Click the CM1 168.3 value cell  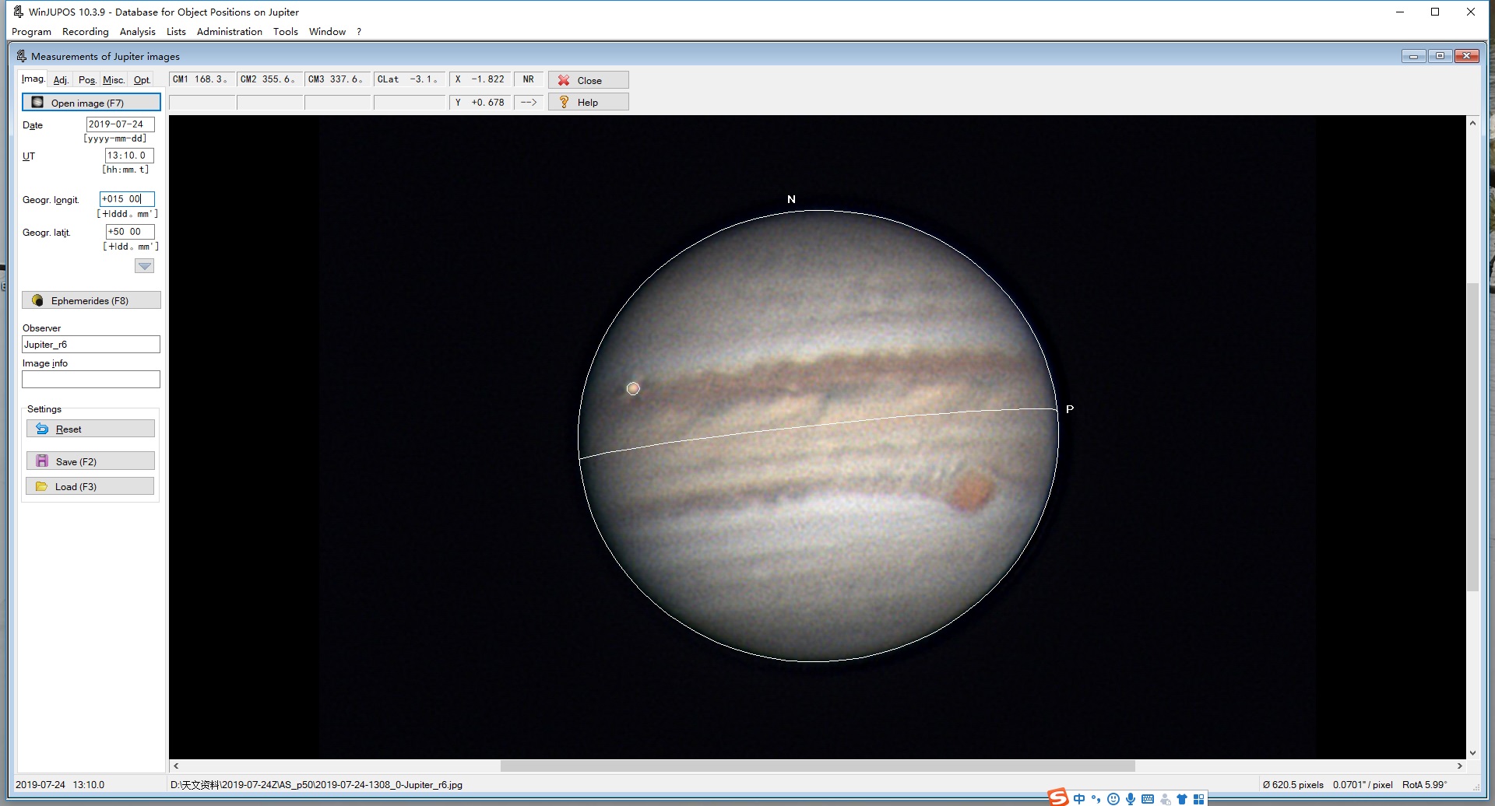(x=202, y=79)
